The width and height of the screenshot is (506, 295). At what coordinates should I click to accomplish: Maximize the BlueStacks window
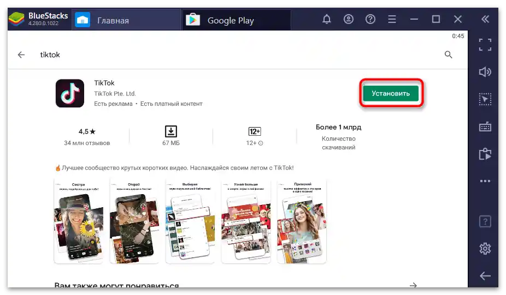(x=436, y=19)
